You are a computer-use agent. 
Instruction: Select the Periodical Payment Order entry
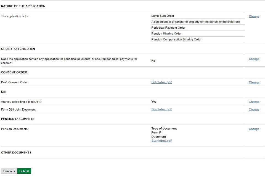pos(168,28)
